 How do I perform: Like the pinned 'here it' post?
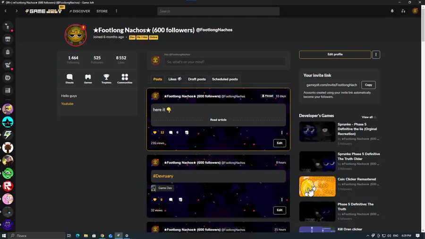coord(155,133)
